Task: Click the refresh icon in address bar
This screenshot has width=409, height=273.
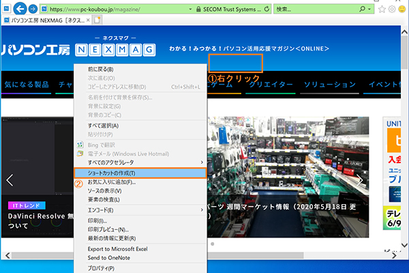Action: pyautogui.click(x=266, y=10)
